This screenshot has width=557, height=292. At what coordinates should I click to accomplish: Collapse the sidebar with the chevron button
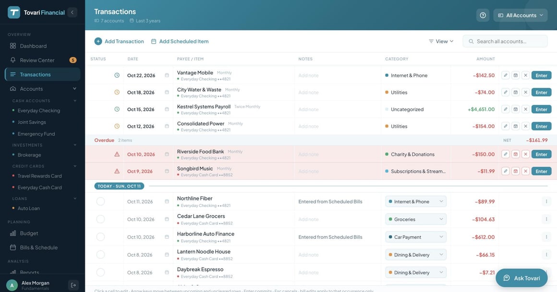pyautogui.click(x=72, y=12)
